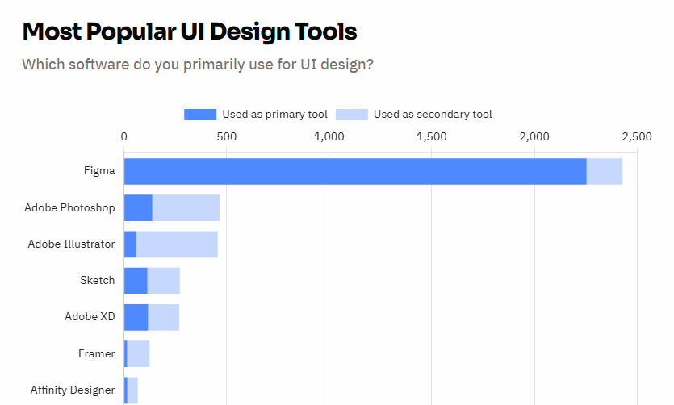
Task: Click the '0' axis tick label
Action: [123, 136]
